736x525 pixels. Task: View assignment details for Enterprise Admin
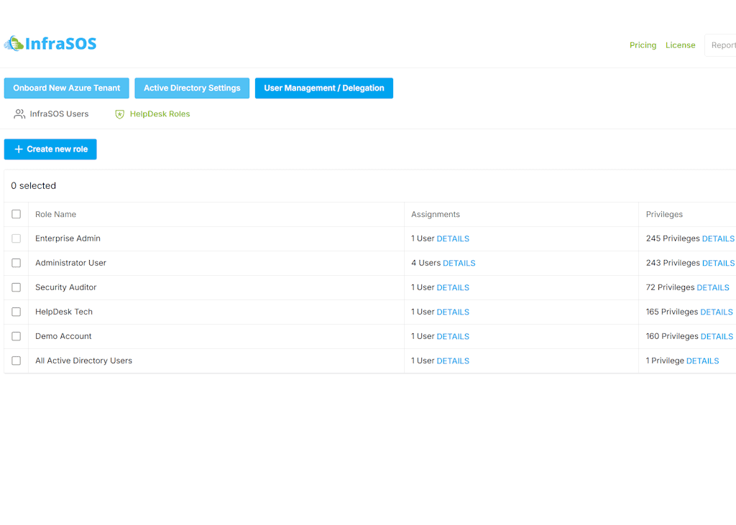point(453,238)
